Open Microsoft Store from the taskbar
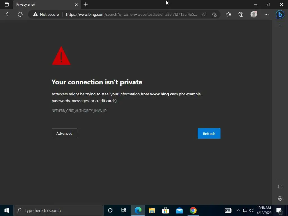Screen dimensions: 288x216 pyautogui.click(x=165, y=210)
